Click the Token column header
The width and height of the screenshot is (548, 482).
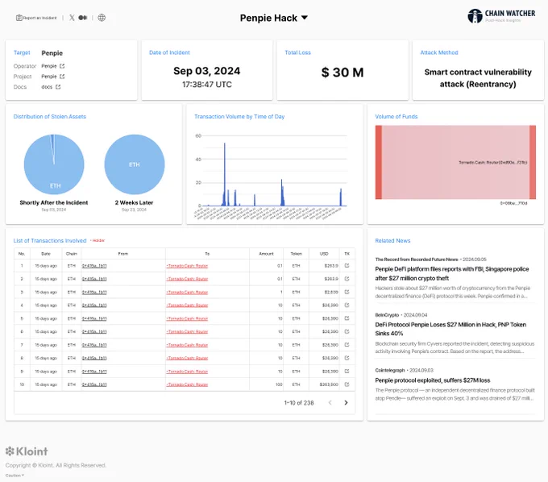pos(296,254)
